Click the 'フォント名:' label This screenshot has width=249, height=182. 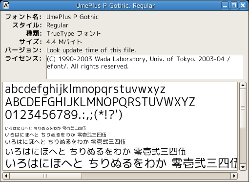[23, 17]
